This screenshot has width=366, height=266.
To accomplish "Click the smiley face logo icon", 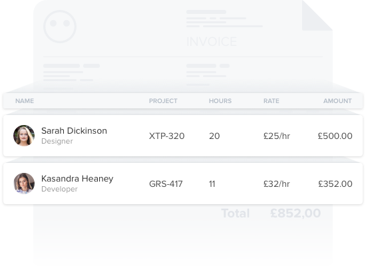I will [60, 27].
